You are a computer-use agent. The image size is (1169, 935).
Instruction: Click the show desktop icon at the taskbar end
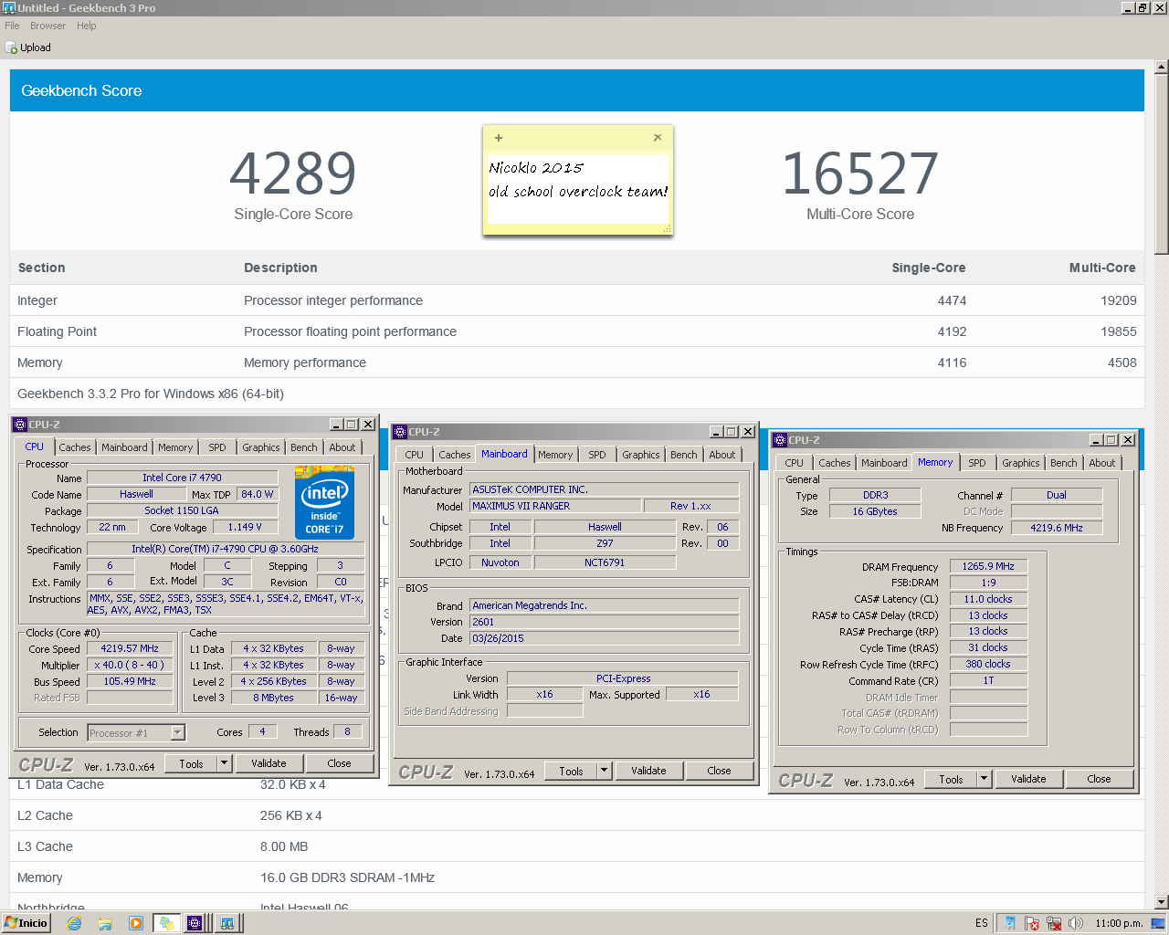tap(1156, 923)
